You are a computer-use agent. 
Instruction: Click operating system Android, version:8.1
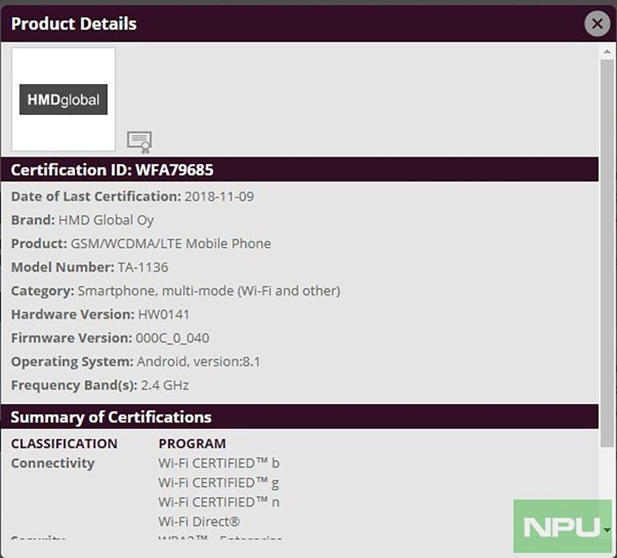[x=199, y=362]
